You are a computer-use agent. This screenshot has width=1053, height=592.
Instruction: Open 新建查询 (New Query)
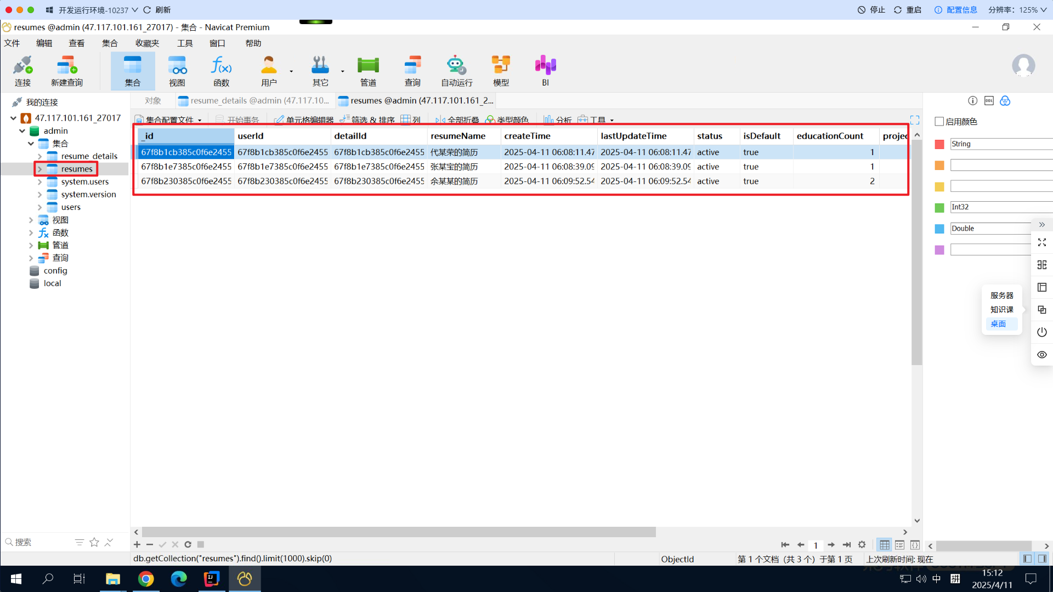pyautogui.click(x=67, y=71)
